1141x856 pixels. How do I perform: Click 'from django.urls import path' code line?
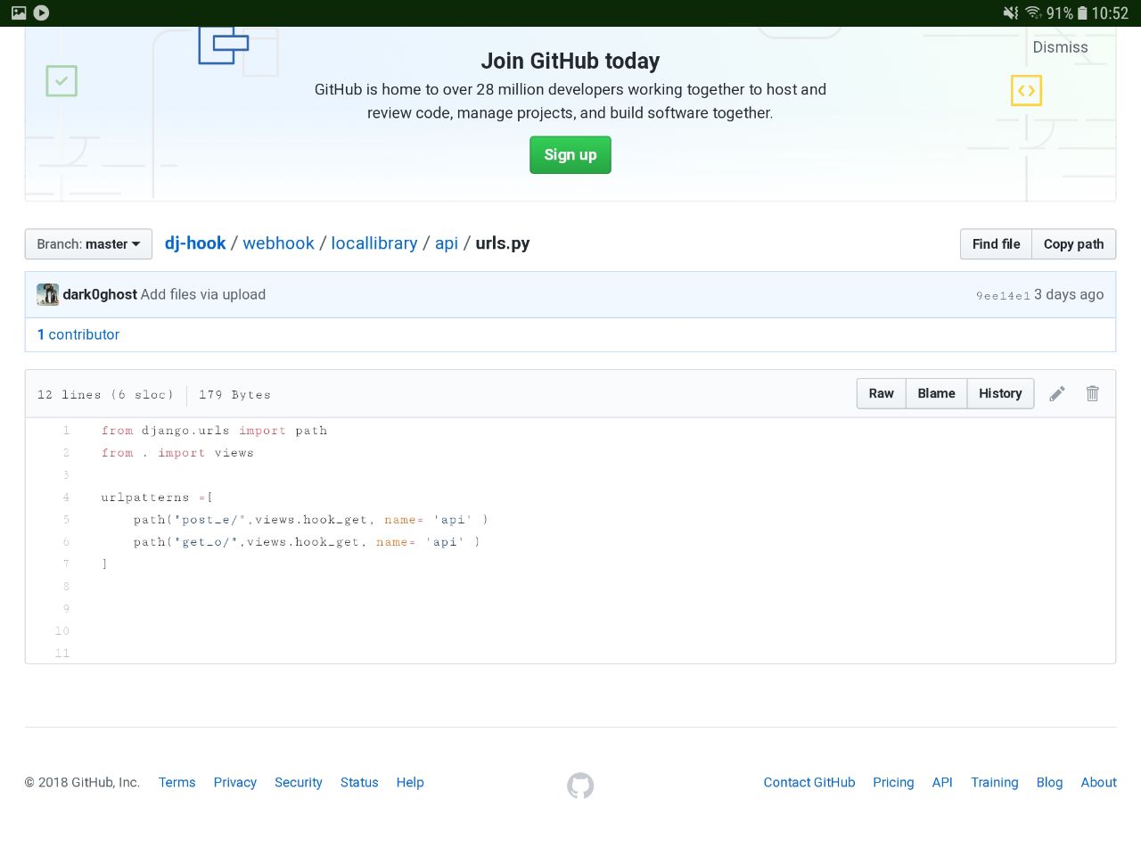point(214,431)
